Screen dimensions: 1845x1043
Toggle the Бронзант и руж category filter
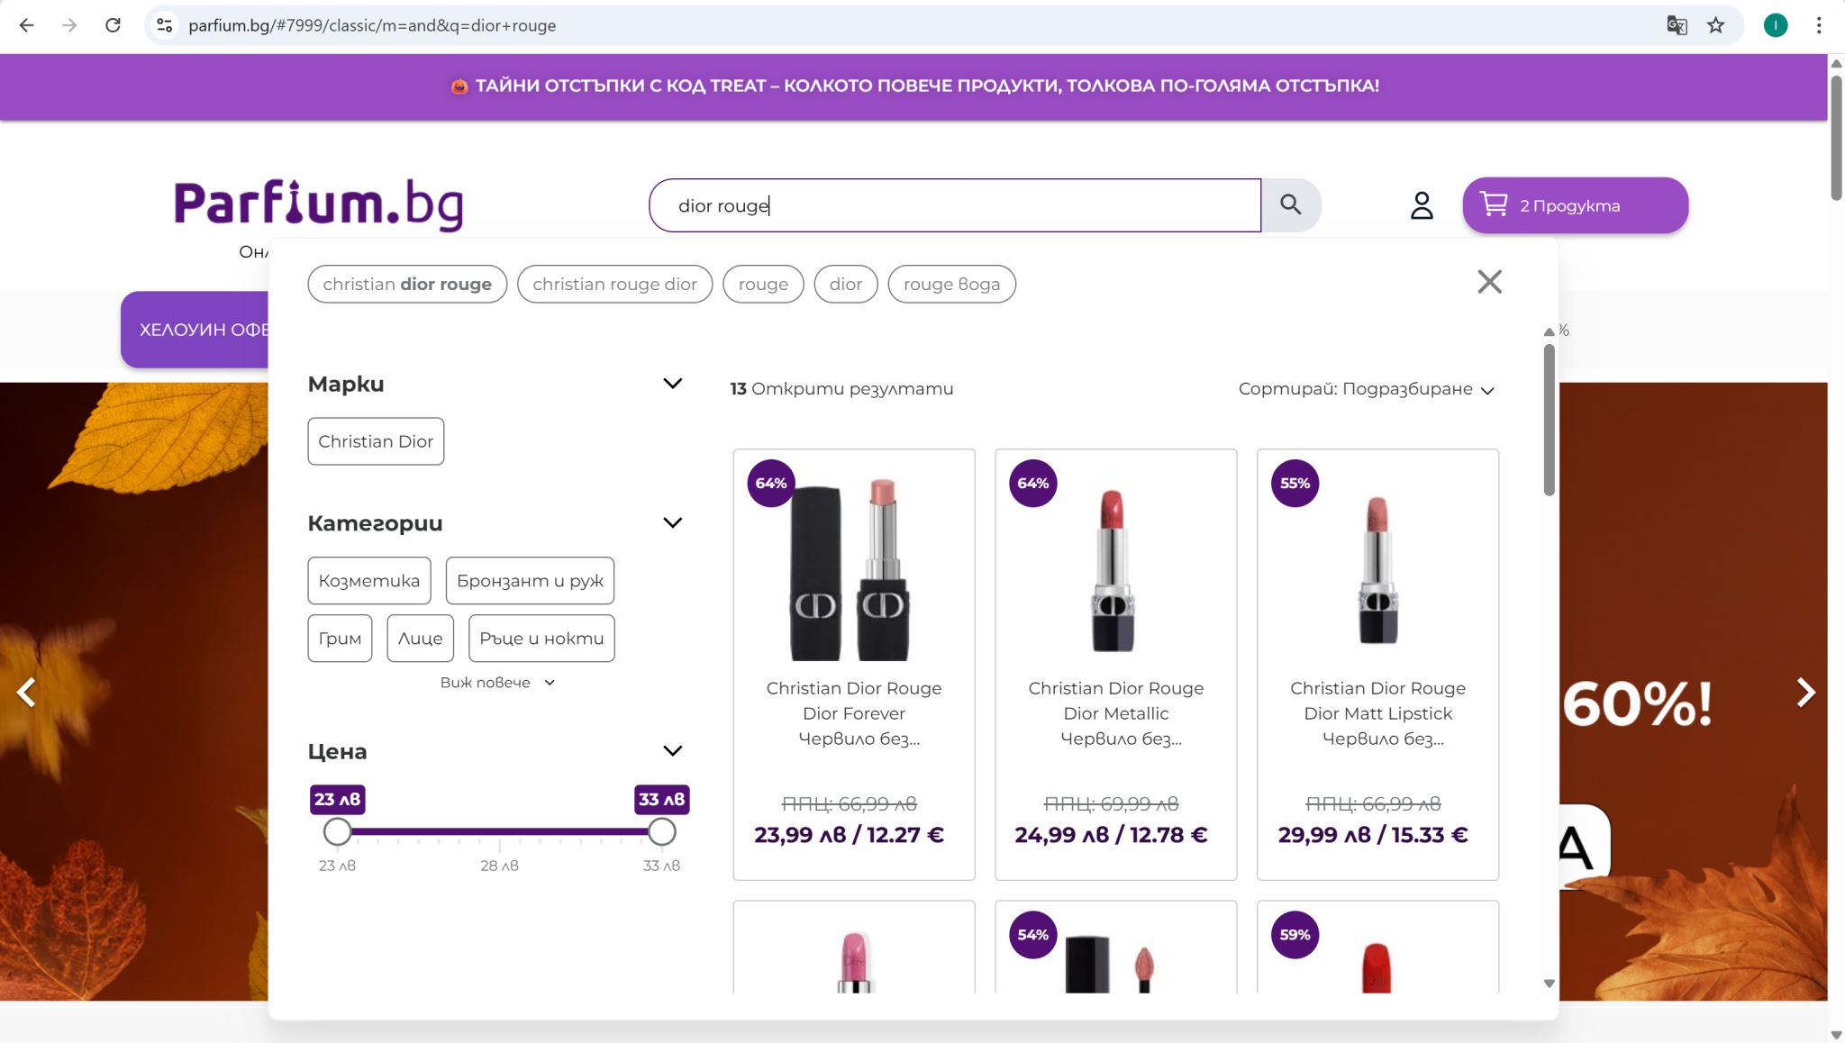click(x=530, y=581)
